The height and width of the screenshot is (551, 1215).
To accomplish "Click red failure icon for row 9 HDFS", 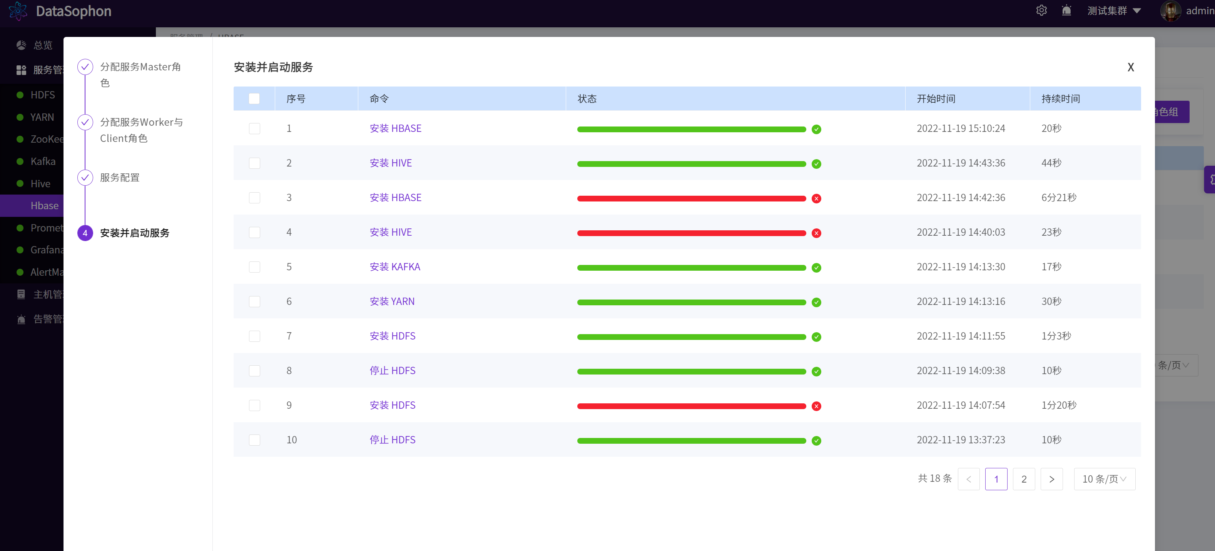I will 816,406.
